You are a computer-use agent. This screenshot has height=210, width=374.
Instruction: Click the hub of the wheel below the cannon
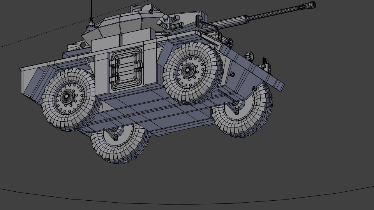pos(188,70)
